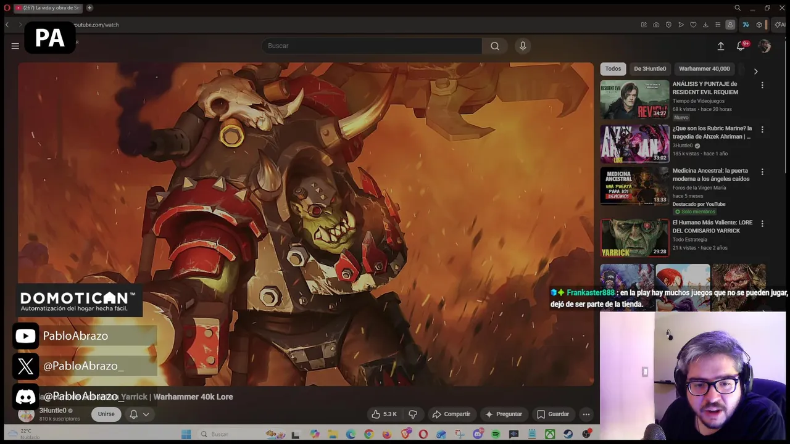Open the YouTube create upload icon
This screenshot has width=790, height=444.
point(720,46)
